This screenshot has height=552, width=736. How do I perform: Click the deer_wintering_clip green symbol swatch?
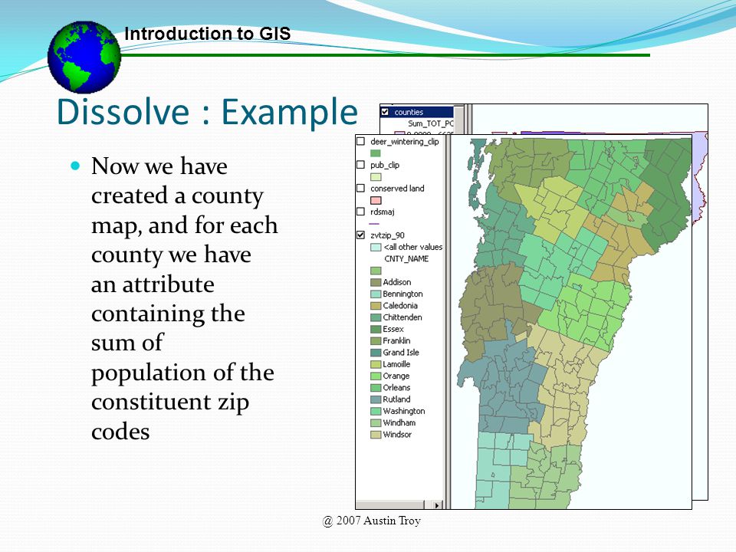coord(376,153)
